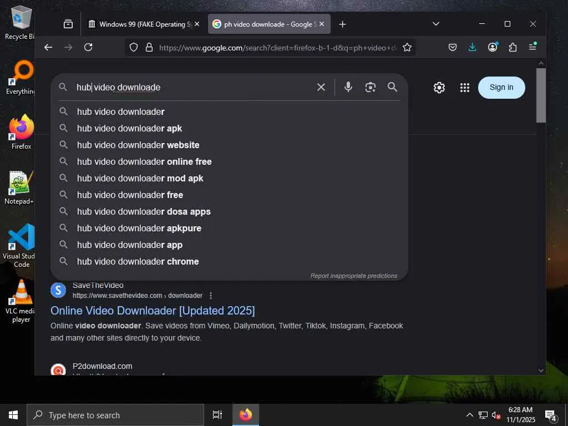Open Online Video Downloader [Updated 2025] result
568x426 pixels.
coord(153,311)
